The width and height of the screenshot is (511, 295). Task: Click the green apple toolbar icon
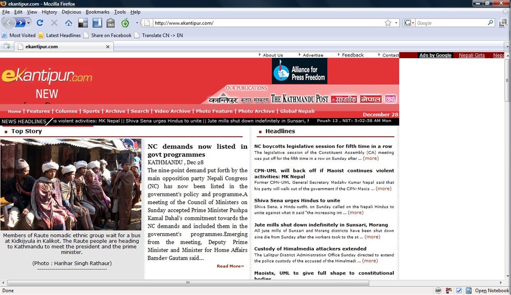coord(125,23)
